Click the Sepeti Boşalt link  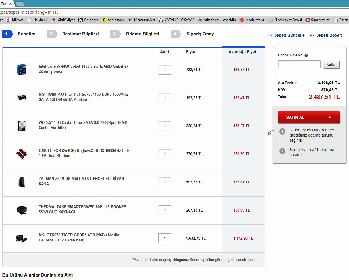326,35
